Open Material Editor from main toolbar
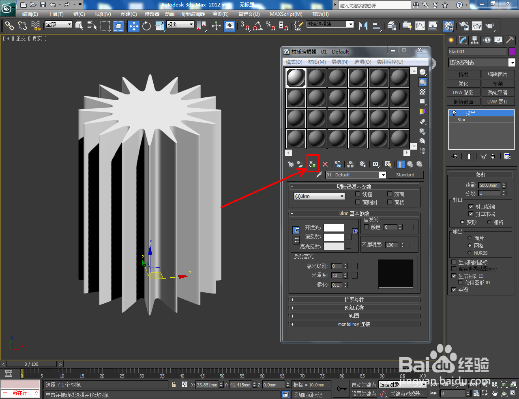 click(448, 26)
